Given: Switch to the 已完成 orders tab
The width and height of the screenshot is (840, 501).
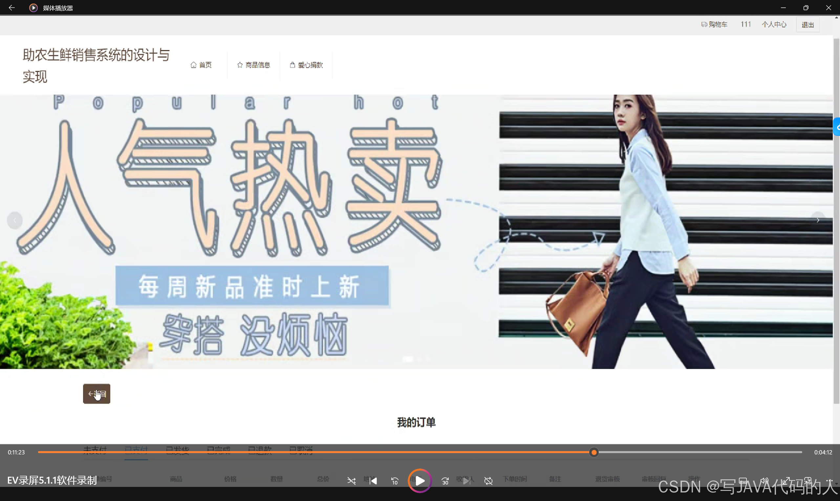Looking at the screenshot, I should 219,450.
